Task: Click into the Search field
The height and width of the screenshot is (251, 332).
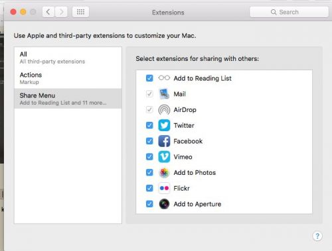Action: 289,12
